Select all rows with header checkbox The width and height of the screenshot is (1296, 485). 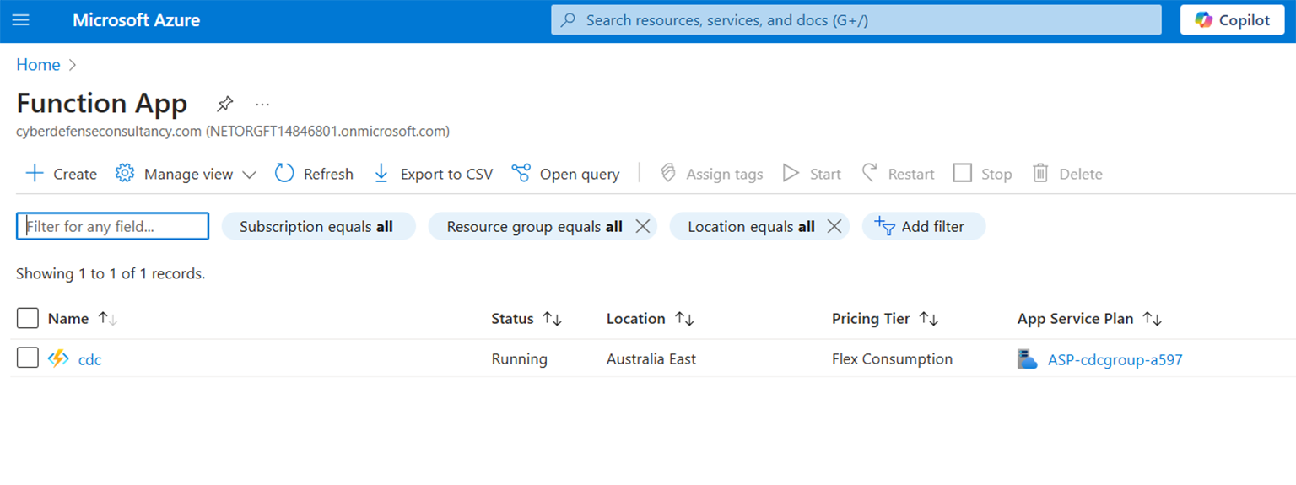[28, 318]
